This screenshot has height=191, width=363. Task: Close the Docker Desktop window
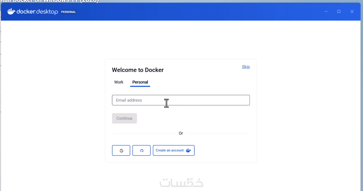click(352, 11)
